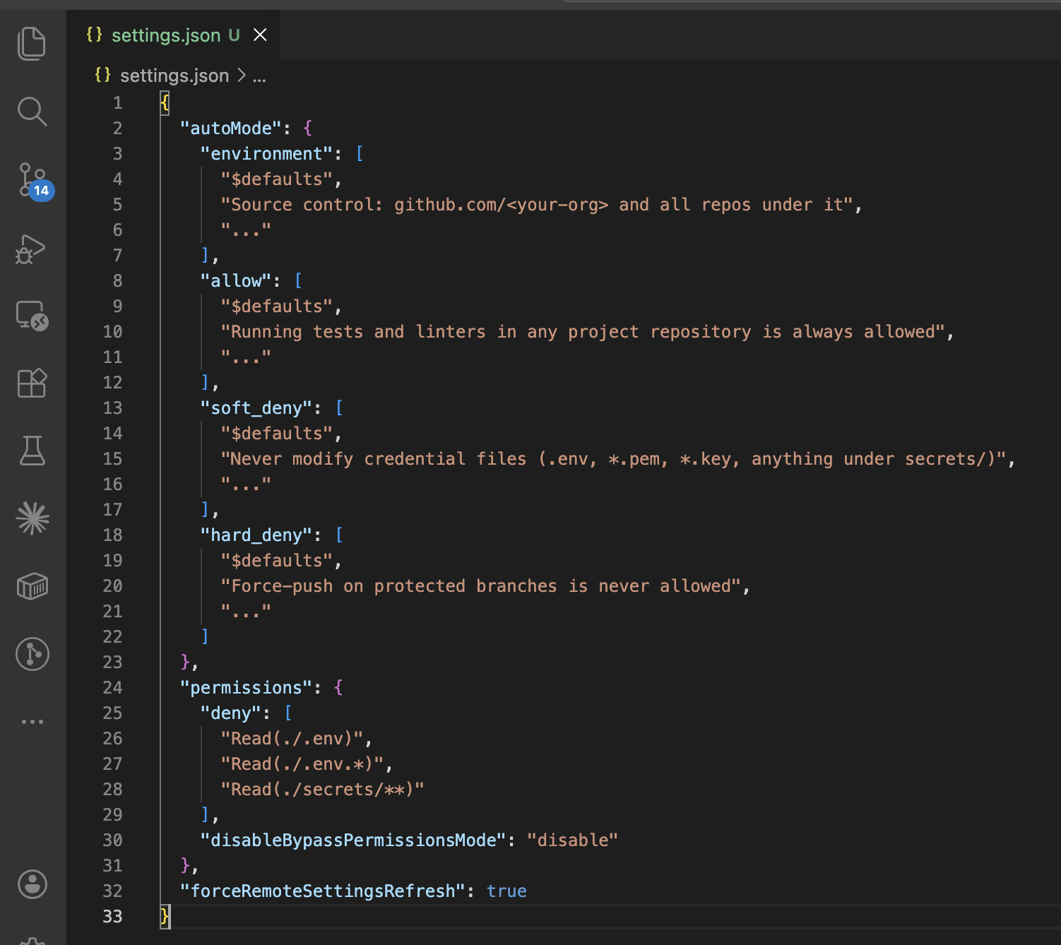Screen dimensions: 1061x945
Task: Open the Accounts icon
Action: pyautogui.click(x=32, y=884)
